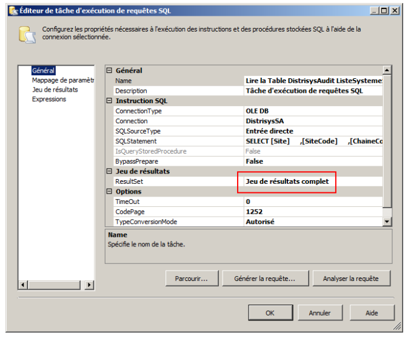Image resolution: width=408 pixels, height=338 pixels.
Task: Click the SQLStatement value field
Action: tap(312, 141)
